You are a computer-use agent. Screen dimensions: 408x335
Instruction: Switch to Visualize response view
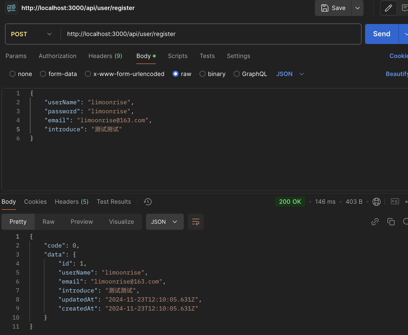coord(121,222)
